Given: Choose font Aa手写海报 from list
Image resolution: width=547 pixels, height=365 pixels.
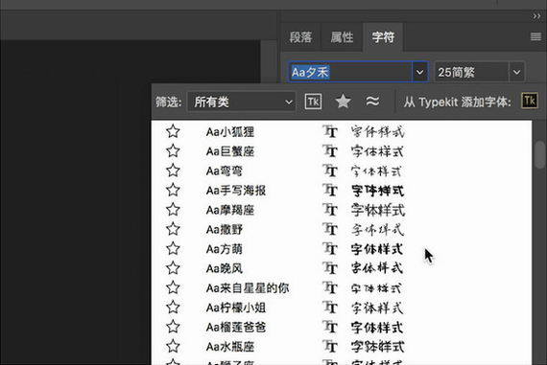Looking at the screenshot, I should click(236, 190).
